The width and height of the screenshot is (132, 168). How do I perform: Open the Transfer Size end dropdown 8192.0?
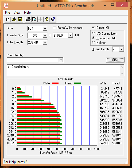pyautogui.click(x=71, y=35)
